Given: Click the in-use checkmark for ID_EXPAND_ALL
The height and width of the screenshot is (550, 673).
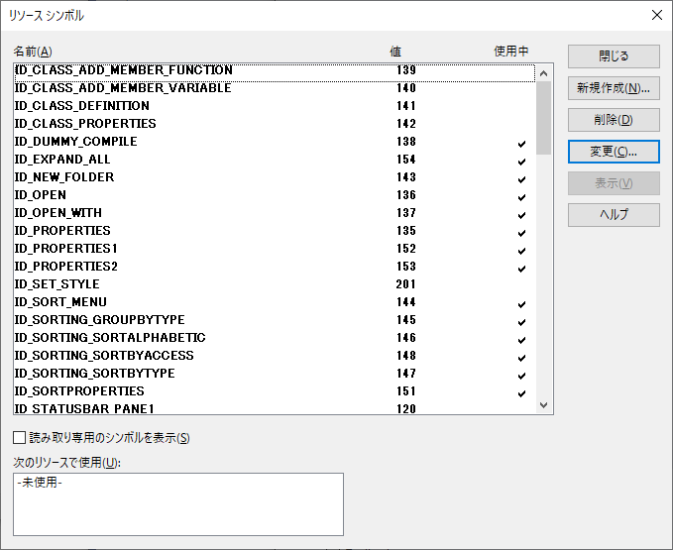Looking at the screenshot, I should point(521,161).
